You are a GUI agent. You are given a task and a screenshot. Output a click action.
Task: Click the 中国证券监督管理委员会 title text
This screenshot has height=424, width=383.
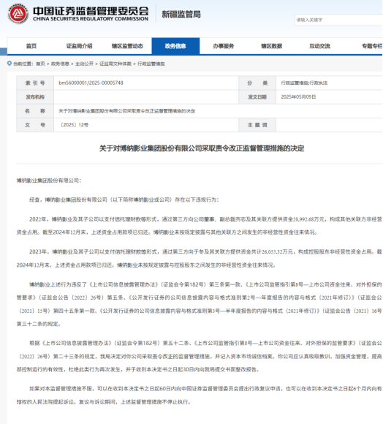coord(91,11)
